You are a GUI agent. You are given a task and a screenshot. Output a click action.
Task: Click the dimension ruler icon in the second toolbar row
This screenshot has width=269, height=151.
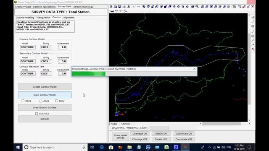[x=112, y=11]
